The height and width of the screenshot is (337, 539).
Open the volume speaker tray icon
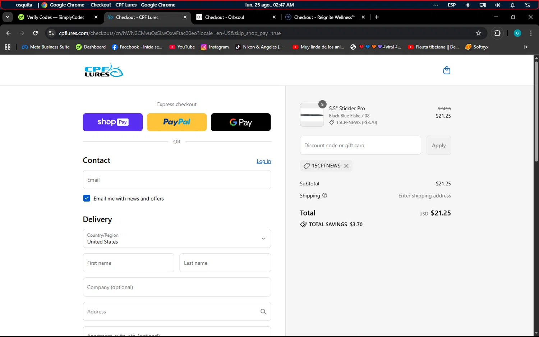pyautogui.click(x=497, y=5)
